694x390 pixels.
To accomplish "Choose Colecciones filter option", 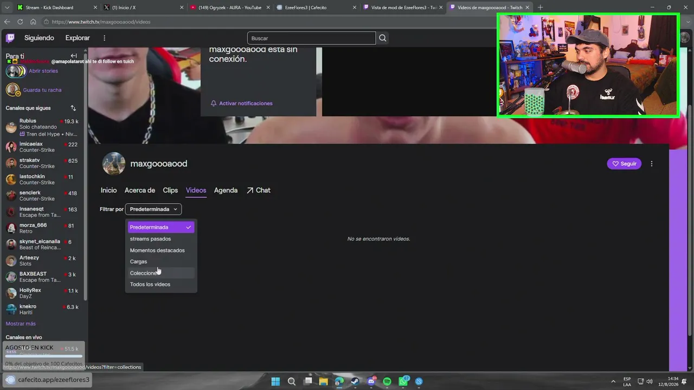I will click(x=161, y=273).
